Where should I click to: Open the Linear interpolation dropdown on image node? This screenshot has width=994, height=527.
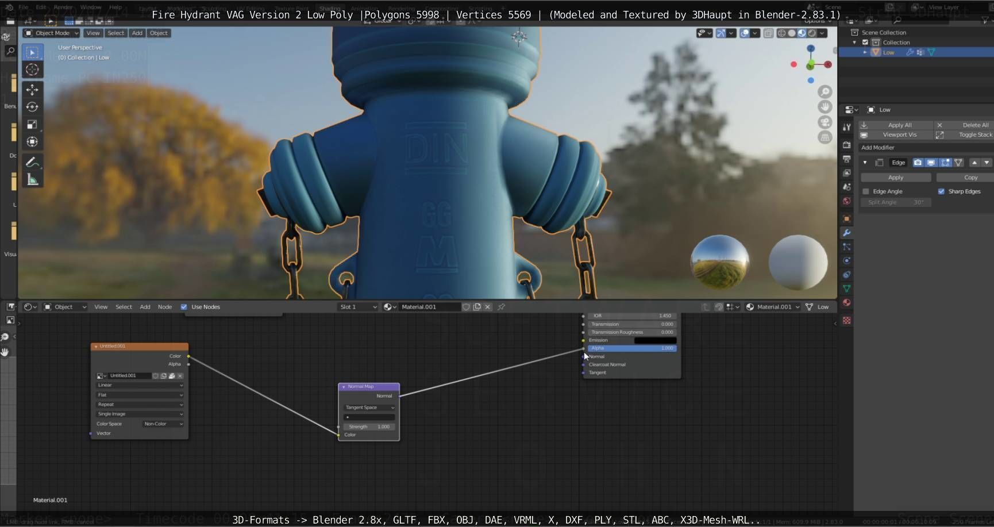tap(140, 385)
